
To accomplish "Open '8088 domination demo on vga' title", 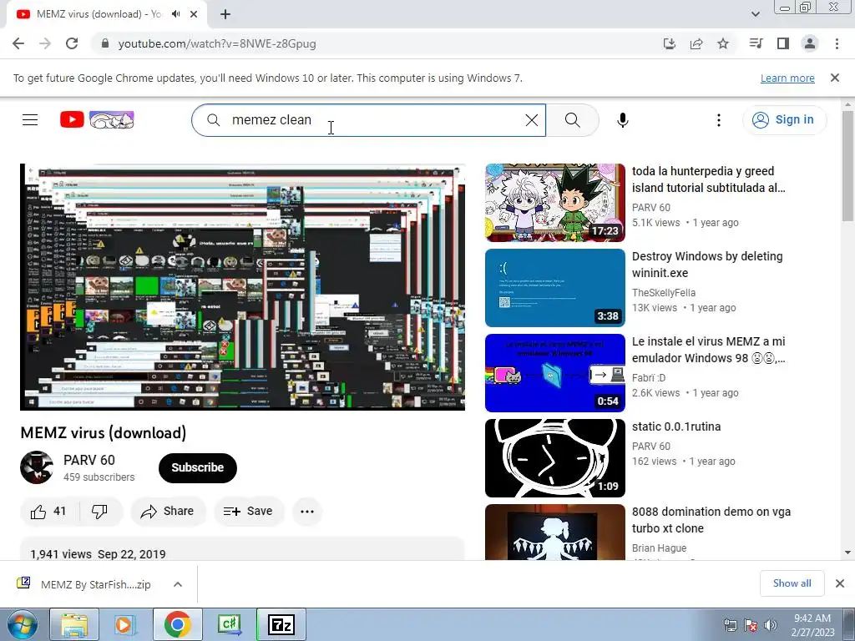I will point(711,520).
